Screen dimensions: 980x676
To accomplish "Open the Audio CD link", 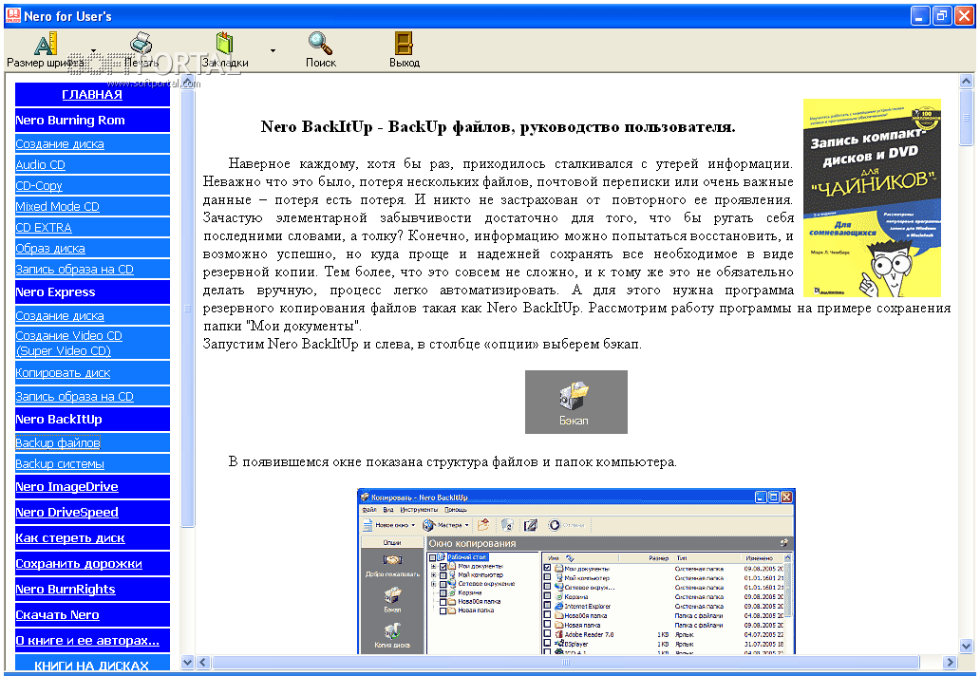I will coord(40,164).
